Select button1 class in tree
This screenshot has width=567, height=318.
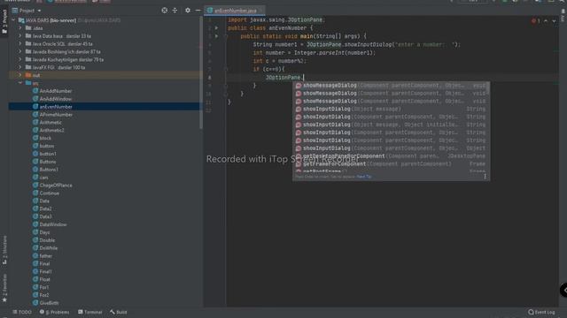pyautogui.click(x=47, y=154)
